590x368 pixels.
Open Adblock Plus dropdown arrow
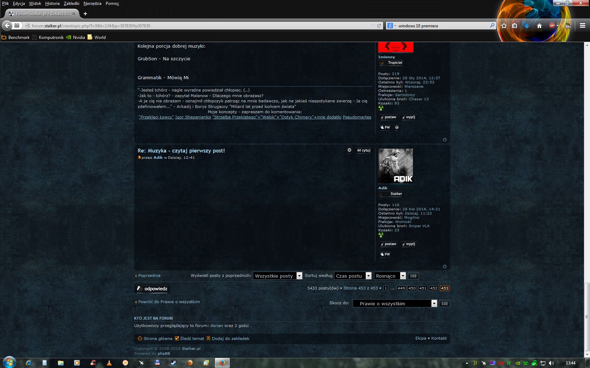click(x=557, y=26)
